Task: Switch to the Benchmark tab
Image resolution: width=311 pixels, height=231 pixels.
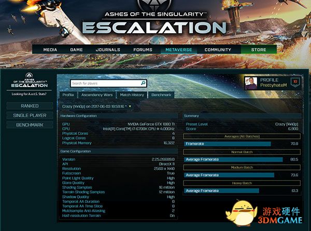Action: (x=161, y=95)
